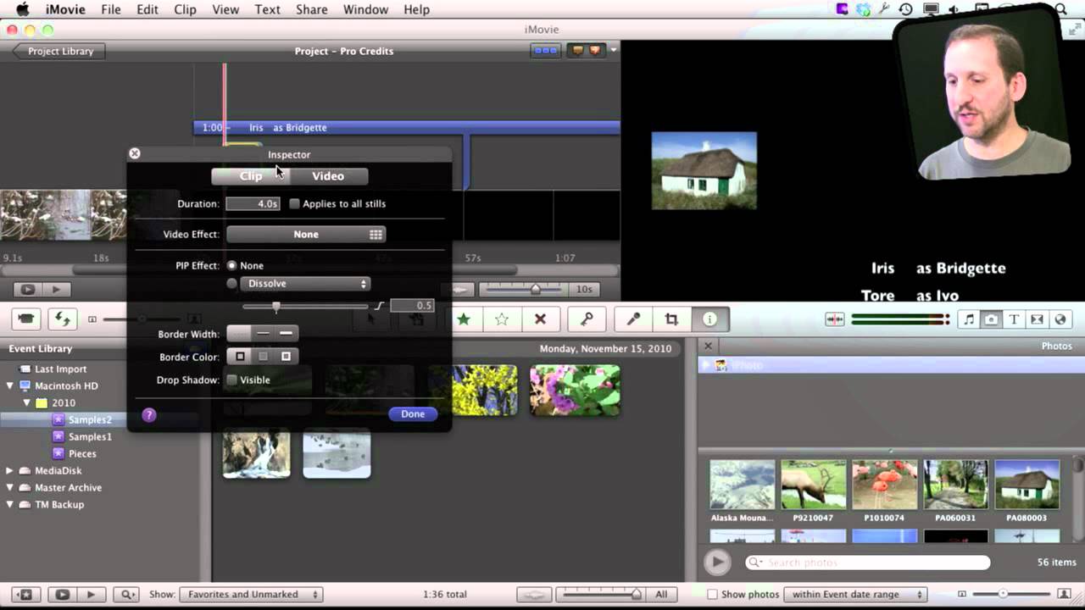
Task: Go back to Project Library
Action: tap(58, 51)
